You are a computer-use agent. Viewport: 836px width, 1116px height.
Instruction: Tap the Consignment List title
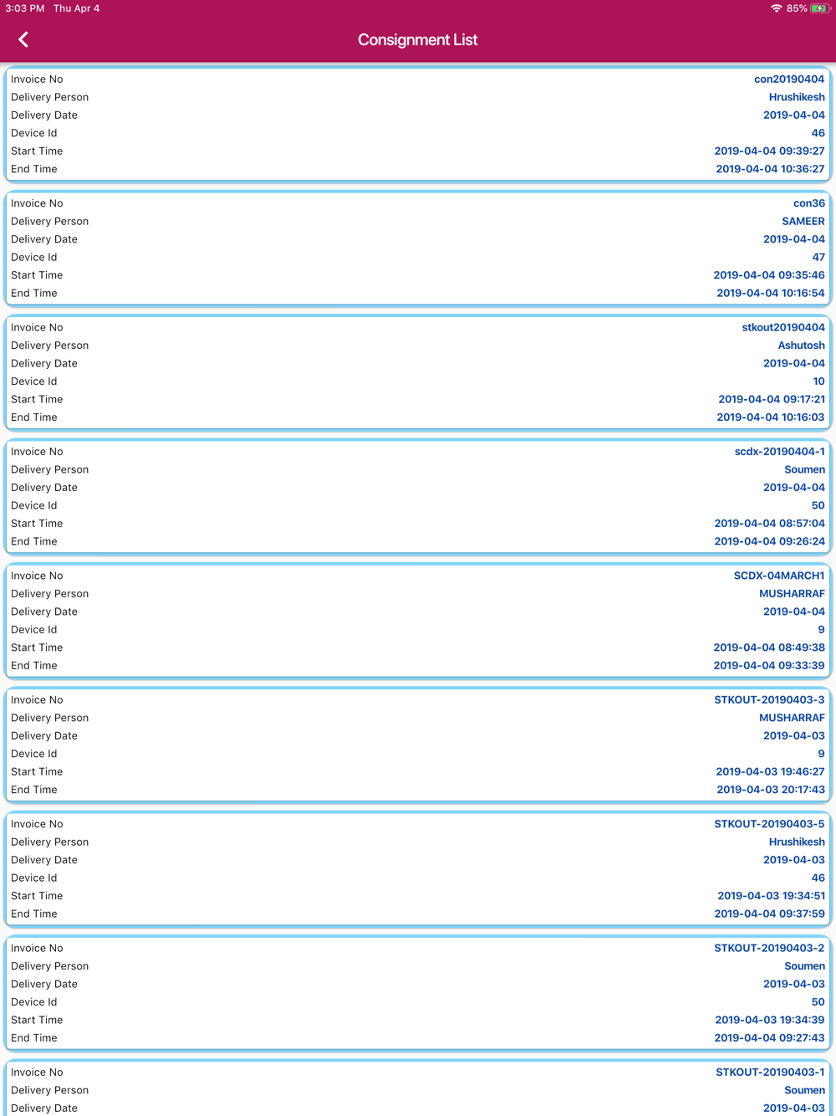coord(418,39)
